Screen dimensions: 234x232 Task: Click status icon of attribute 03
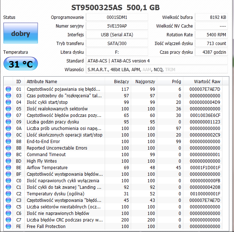[x=8, y=95]
